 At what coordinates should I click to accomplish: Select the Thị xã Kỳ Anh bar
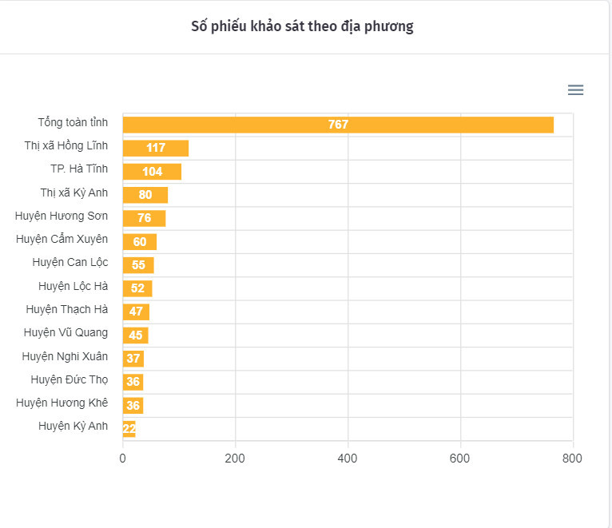(145, 195)
